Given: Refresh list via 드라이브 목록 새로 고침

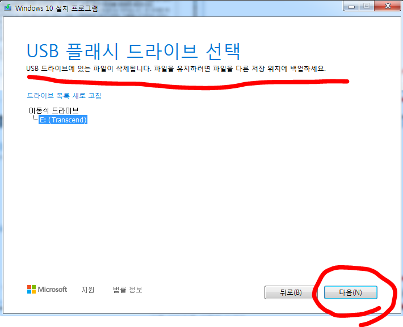Looking at the screenshot, I should (64, 96).
